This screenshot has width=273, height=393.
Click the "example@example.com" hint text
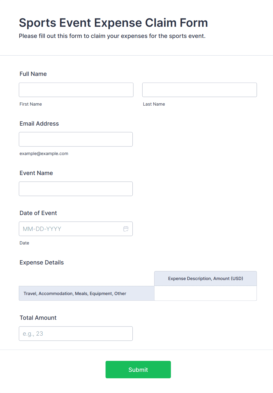click(44, 154)
